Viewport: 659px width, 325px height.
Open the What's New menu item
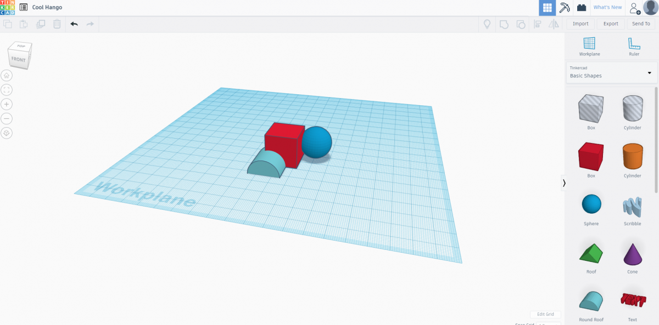tap(607, 7)
